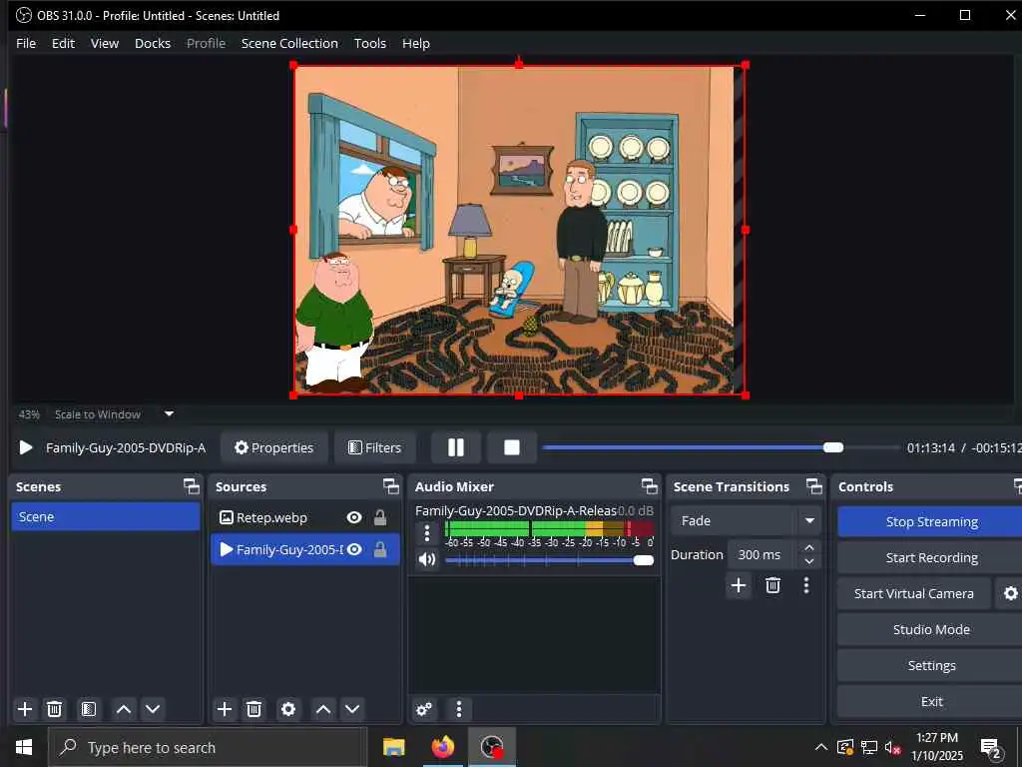Open the Scene Collection menu
Screen dimensions: 1022x767
coord(289,43)
